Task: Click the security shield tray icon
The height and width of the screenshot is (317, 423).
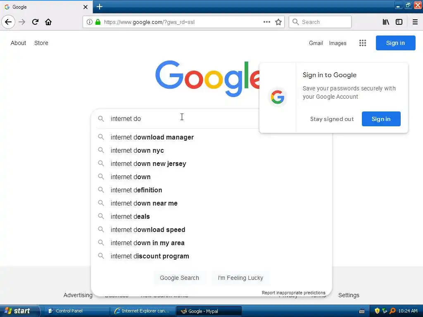Action: (x=377, y=311)
